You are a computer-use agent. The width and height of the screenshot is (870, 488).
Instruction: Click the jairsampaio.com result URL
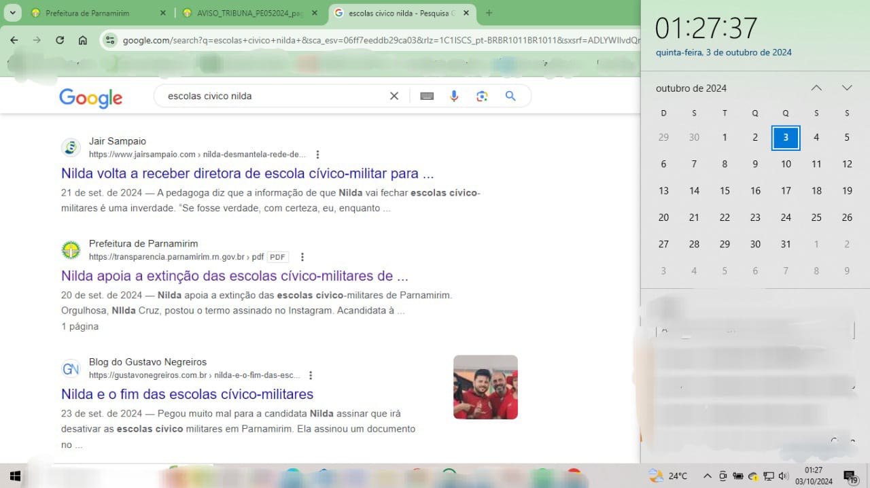click(x=197, y=154)
